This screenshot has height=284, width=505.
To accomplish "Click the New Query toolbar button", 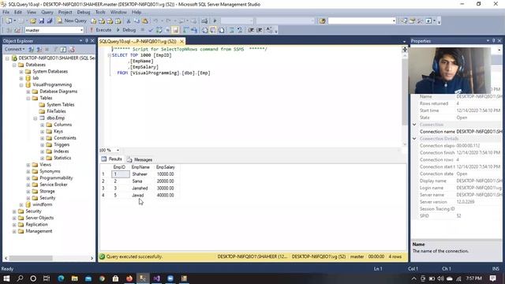I will click(72, 21).
